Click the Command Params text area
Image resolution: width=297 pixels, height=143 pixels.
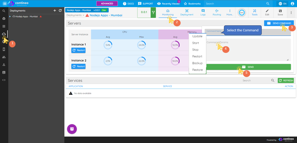[x=248, y=50]
